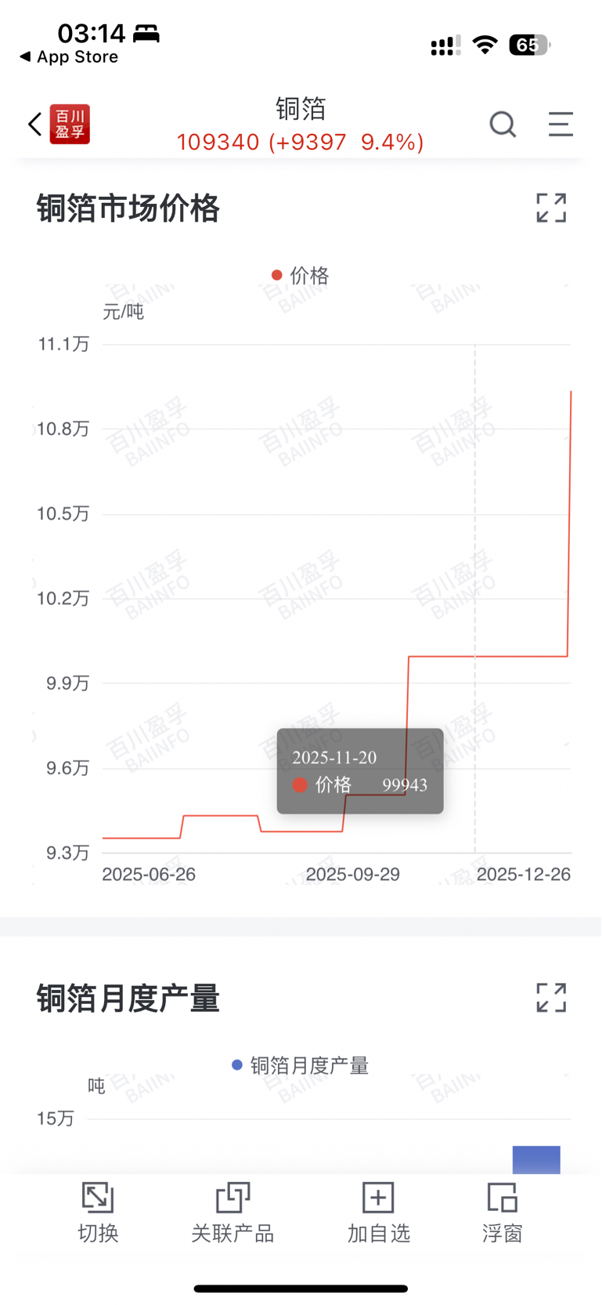Tap the 2025-12-26 date axis label

tap(523, 874)
